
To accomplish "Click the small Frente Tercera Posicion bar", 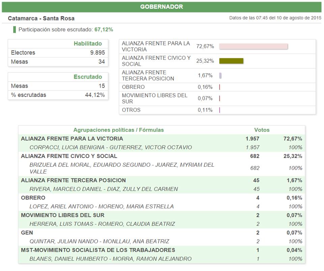I will (x=220, y=76).
